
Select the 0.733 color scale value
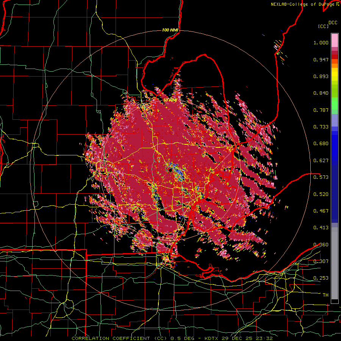[x=321, y=127]
